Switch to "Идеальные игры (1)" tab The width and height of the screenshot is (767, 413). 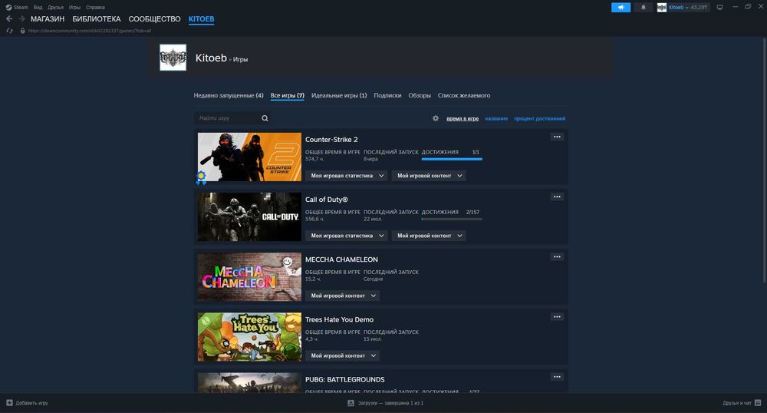tap(339, 95)
